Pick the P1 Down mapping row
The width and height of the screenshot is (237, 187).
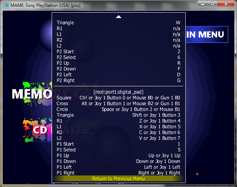118,161
